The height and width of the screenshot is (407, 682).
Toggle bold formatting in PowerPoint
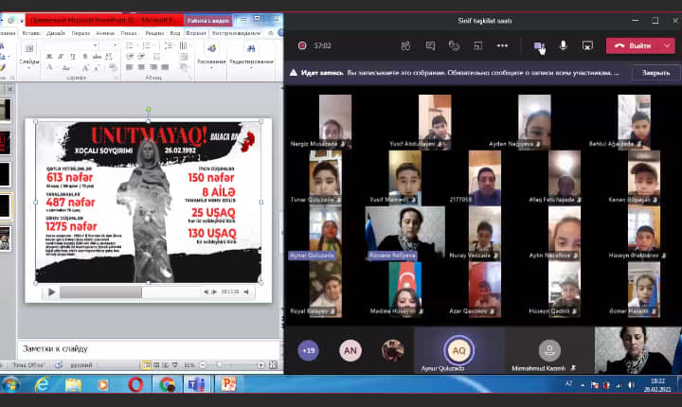pyautogui.click(x=49, y=57)
